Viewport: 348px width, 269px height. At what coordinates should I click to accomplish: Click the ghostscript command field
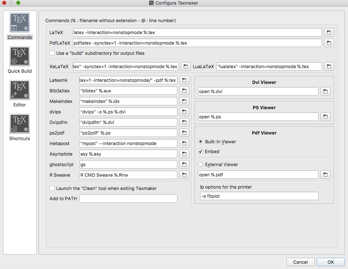click(x=128, y=164)
